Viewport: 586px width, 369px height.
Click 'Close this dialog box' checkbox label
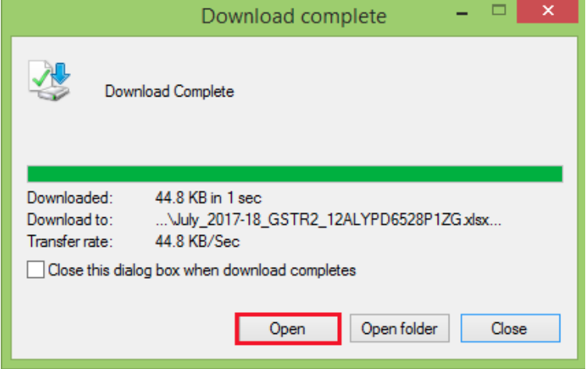[x=202, y=270]
